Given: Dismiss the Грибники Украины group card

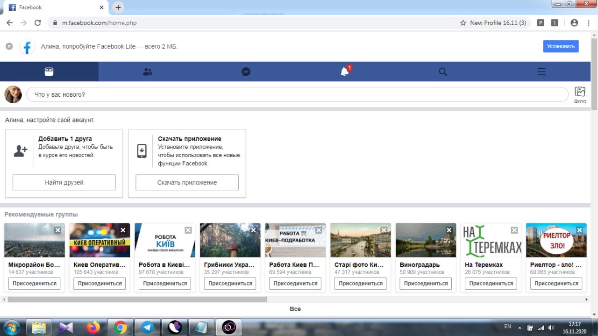Looking at the screenshot, I should [x=253, y=230].
